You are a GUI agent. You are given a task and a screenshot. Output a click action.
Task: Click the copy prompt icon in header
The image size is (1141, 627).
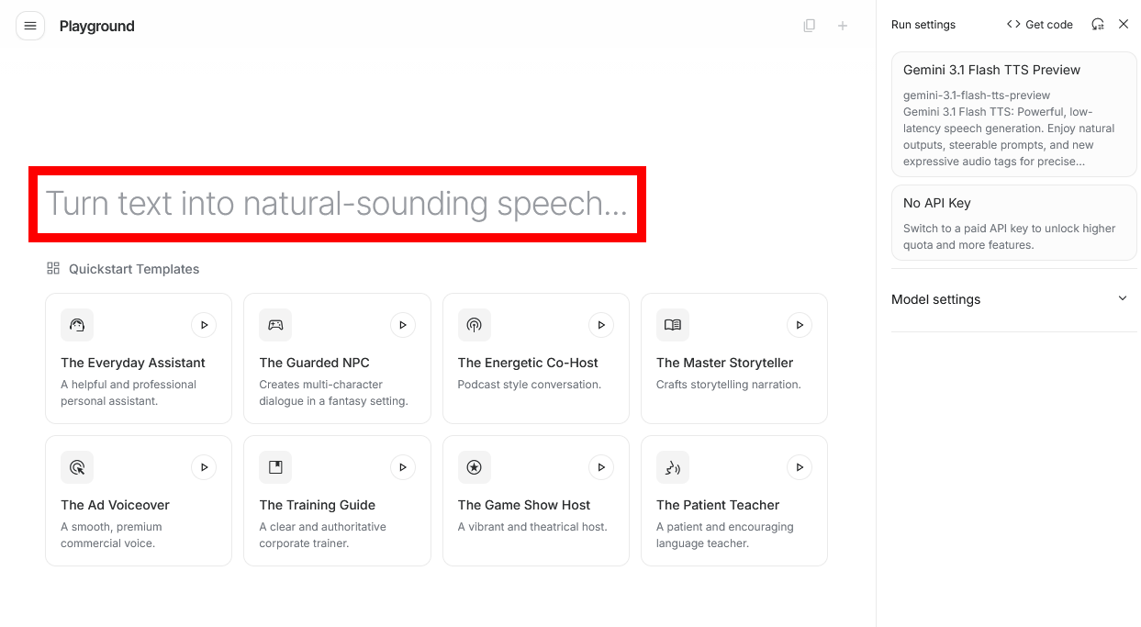pos(809,26)
